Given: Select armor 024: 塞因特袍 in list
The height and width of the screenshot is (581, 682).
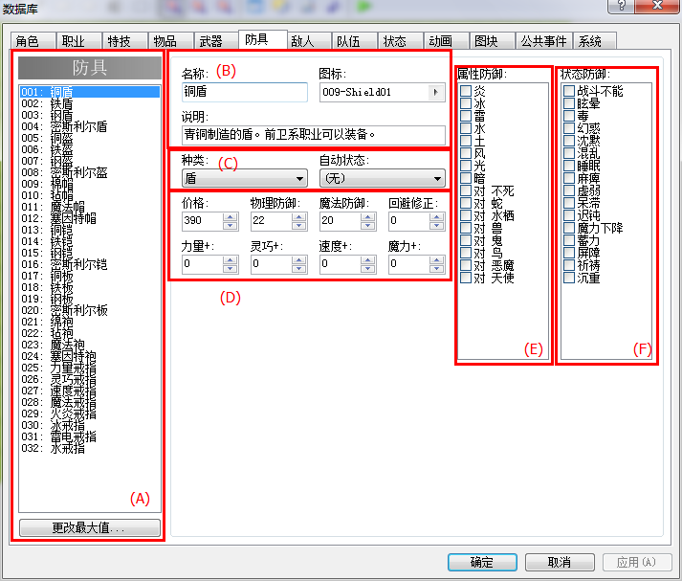Looking at the screenshot, I should [90, 356].
